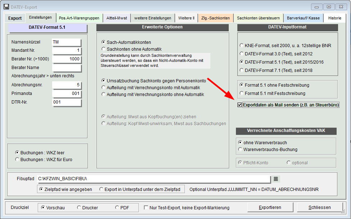Click the Namenskürzel input field
This screenshot has width=351, height=219.
click(67, 42)
